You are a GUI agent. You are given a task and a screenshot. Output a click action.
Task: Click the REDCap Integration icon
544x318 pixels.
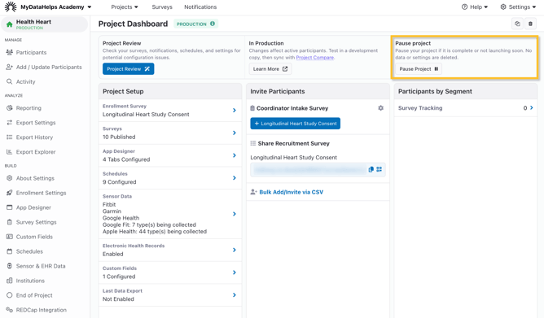click(x=10, y=310)
